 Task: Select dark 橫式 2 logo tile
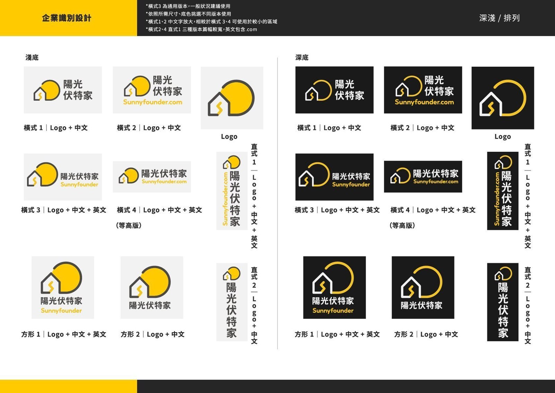423,90
